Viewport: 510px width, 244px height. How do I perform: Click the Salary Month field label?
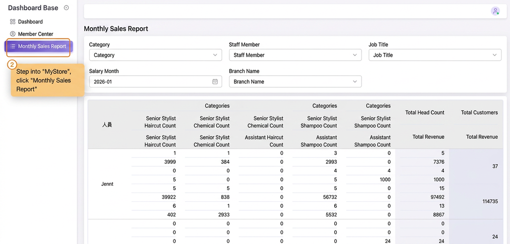(x=104, y=71)
